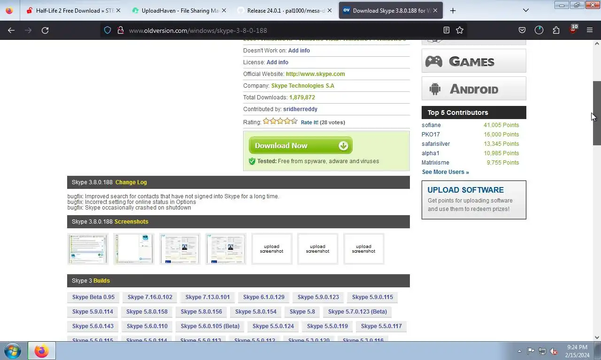Open the Action Center flag tray icon
This screenshot has width=601, height=360.
click(531, 351)
